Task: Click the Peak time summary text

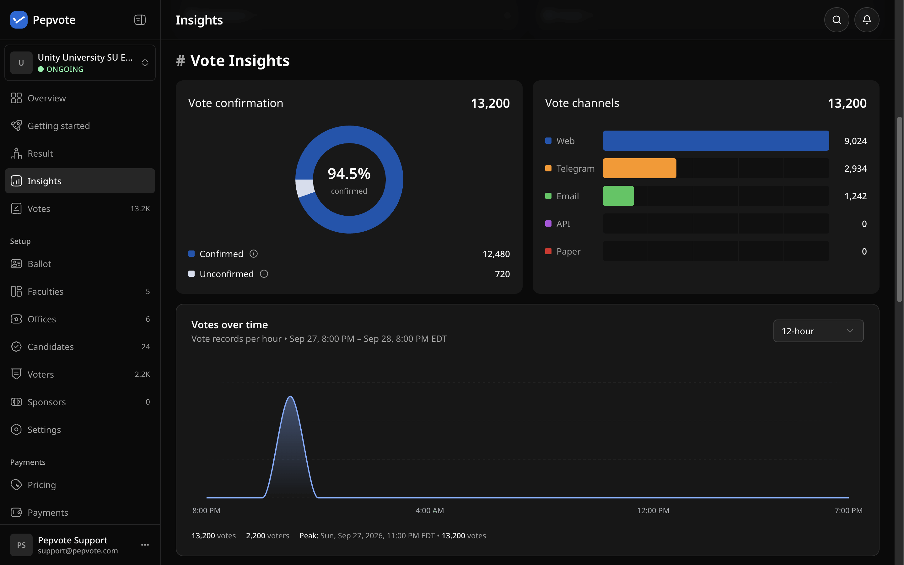Action: [x=393, y=535]
